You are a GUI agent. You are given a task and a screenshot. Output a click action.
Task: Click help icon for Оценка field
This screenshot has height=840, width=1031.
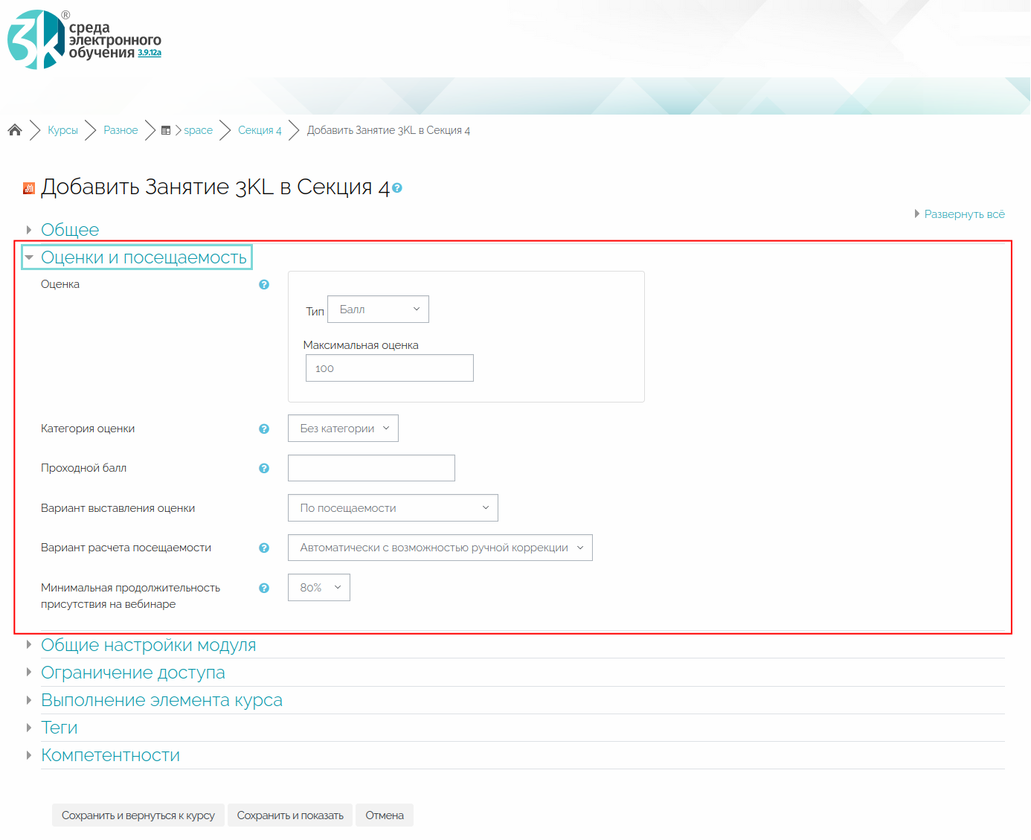pyautogui.click(x=264, y=285)
